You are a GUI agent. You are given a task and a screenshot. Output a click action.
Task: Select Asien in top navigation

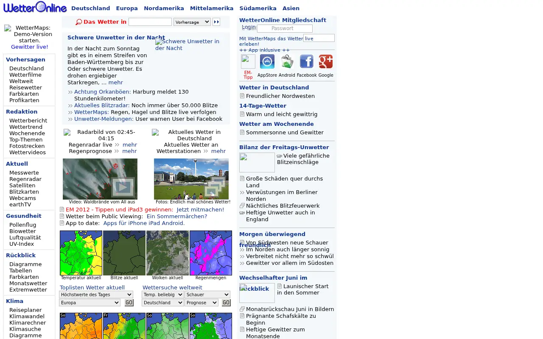(x=291, y=8)
